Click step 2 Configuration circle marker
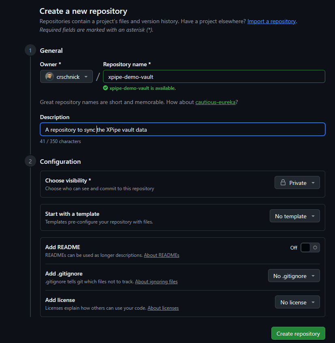Screen dimensions: 335x343 (30, 161)
